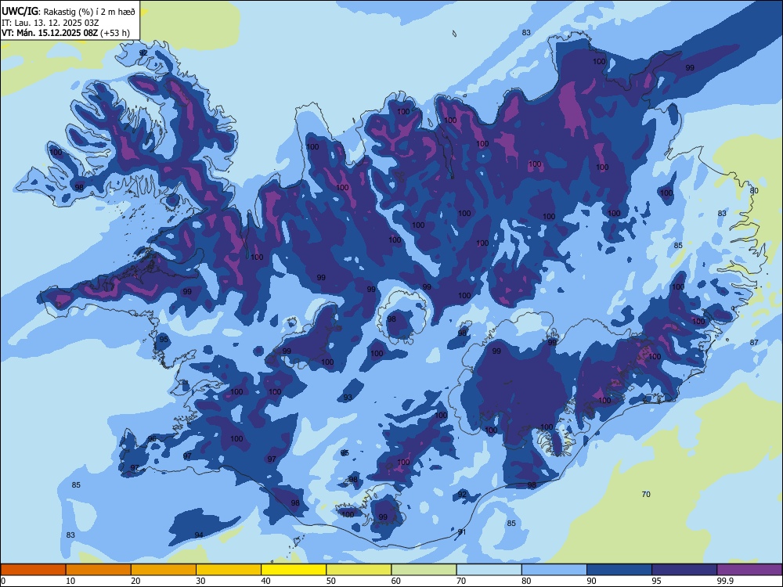Screen dimensions: 783x587
Task: Pick the purple above-99.9 legend block
Action: [x=749, y=570]
